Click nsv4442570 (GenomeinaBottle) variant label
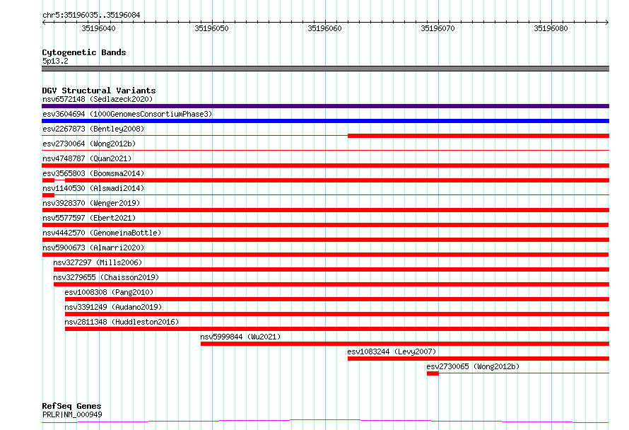The height and width of the screenshot is (430, 629). pos(102,233)
